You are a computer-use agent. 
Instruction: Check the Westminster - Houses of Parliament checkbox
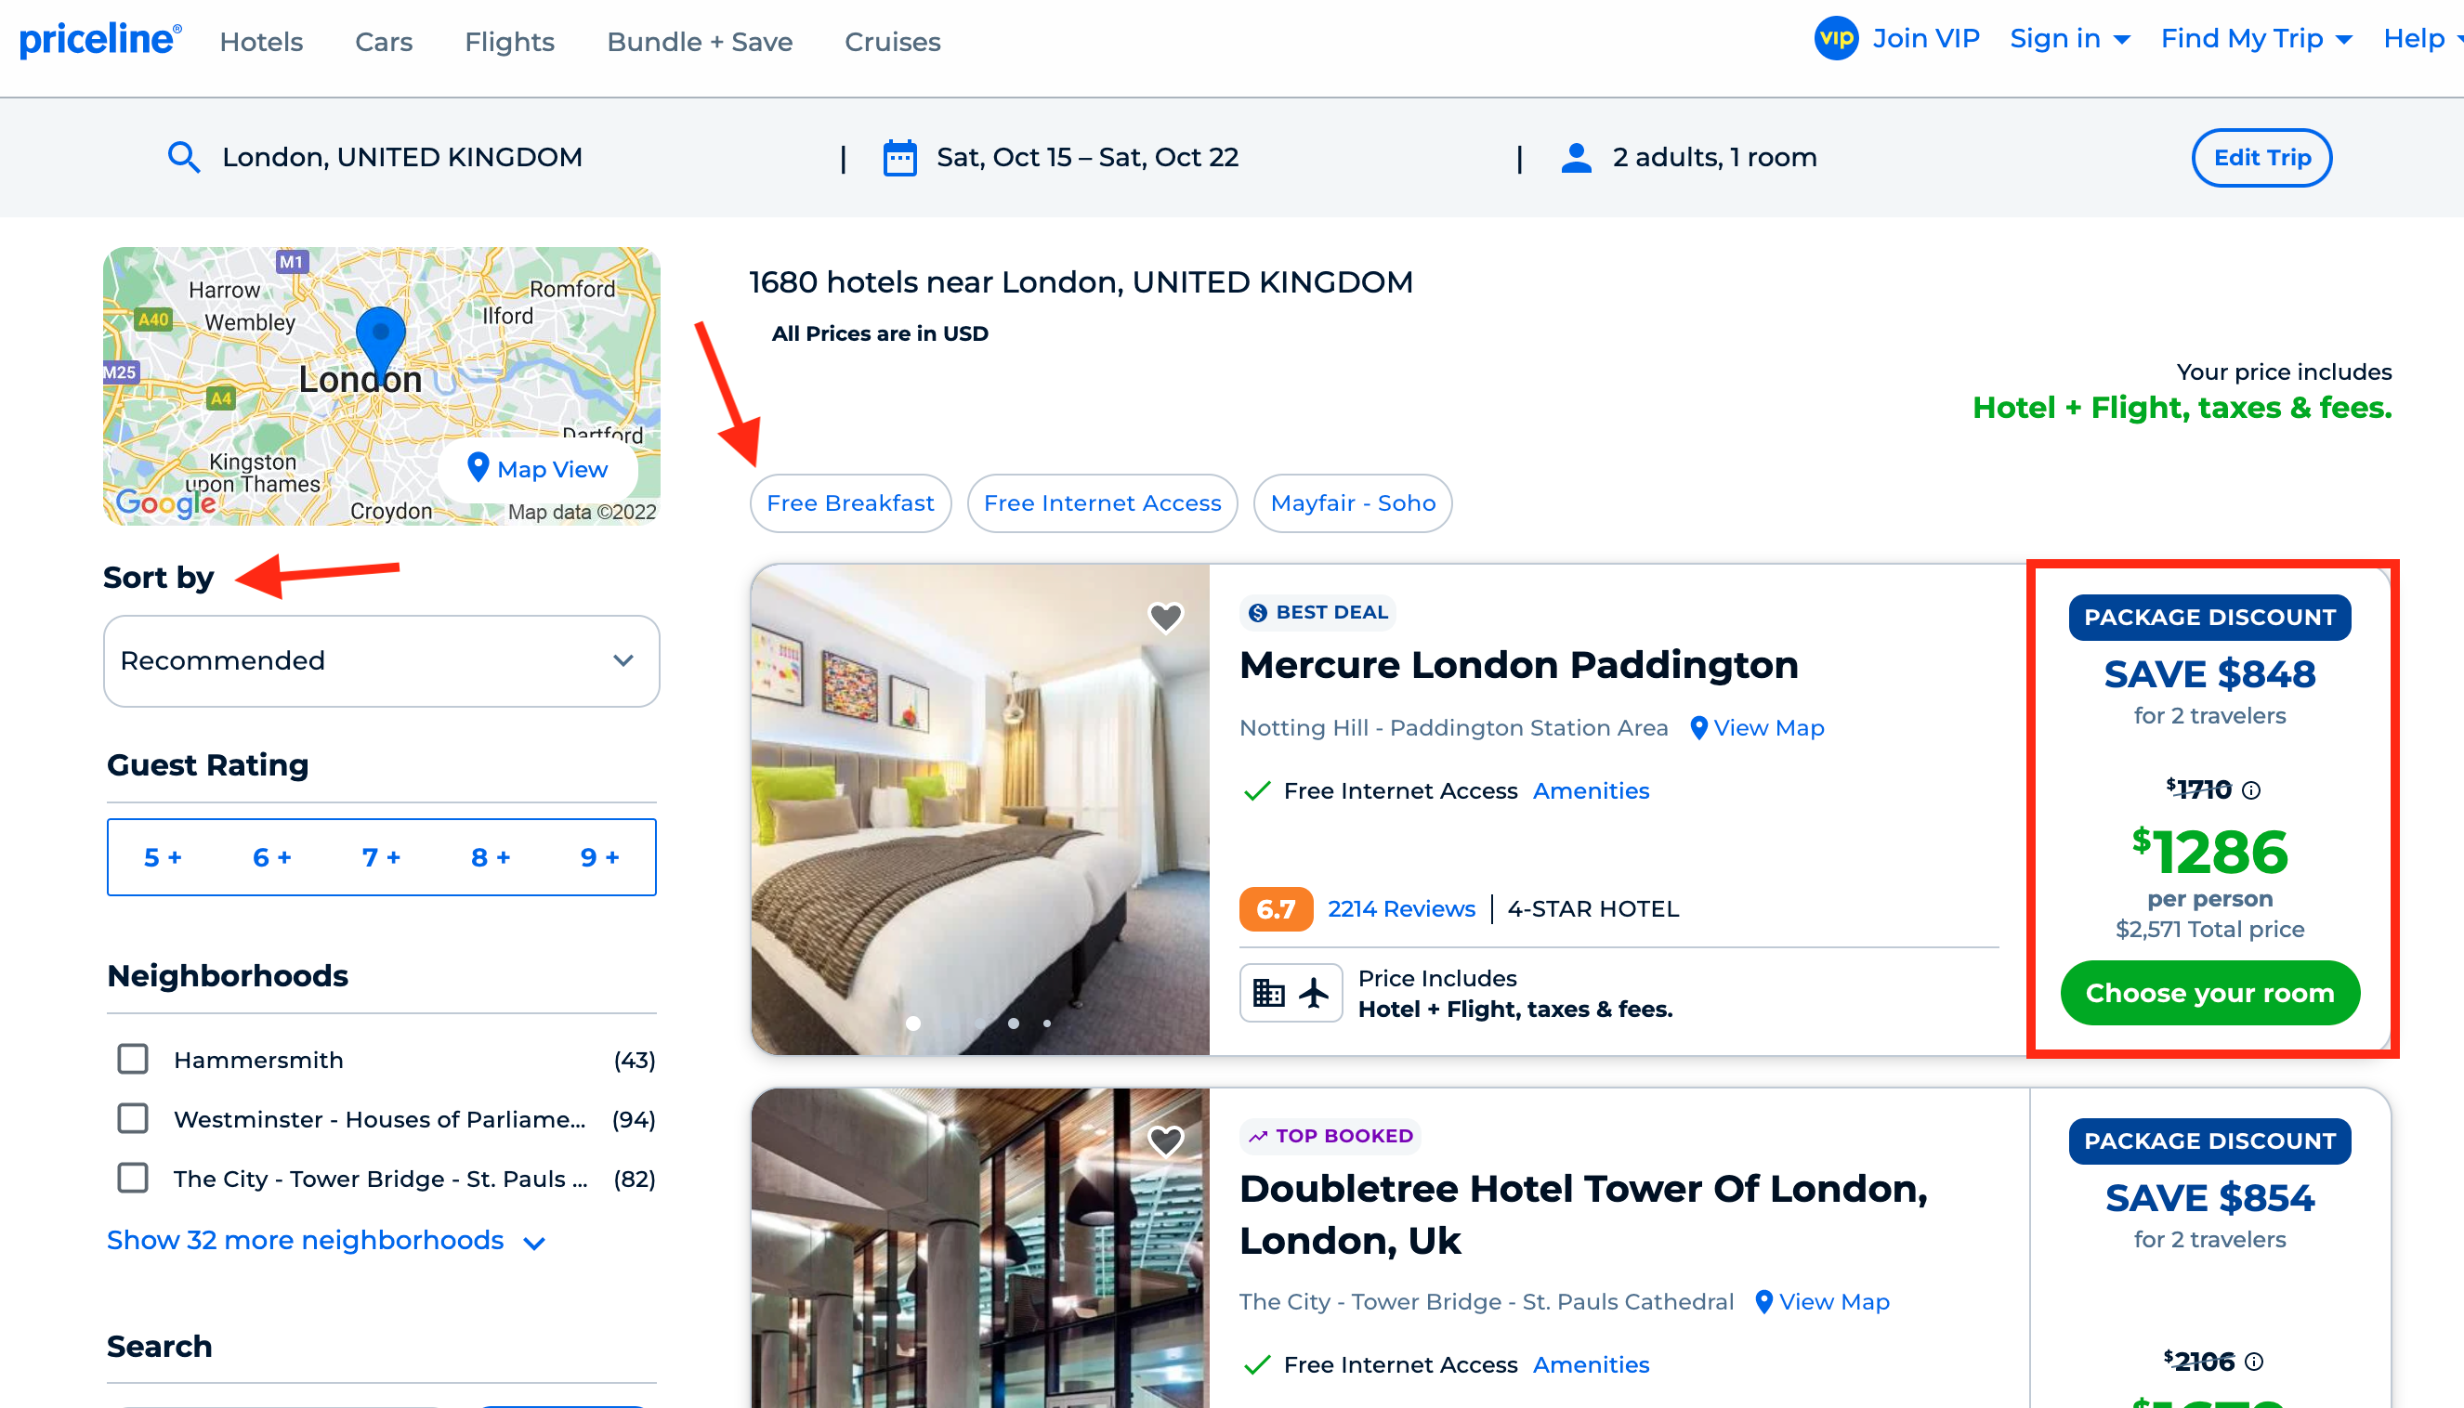(133, 1118)
